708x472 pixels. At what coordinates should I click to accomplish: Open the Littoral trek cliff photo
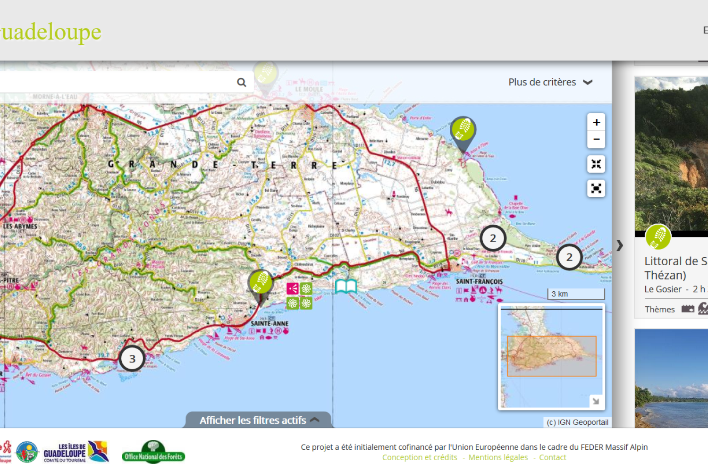[671, 154]
